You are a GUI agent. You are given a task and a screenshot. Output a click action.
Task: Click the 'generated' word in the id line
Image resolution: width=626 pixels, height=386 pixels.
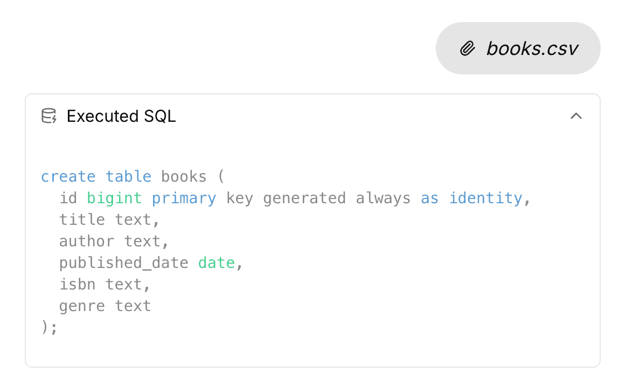pos(304,198)
